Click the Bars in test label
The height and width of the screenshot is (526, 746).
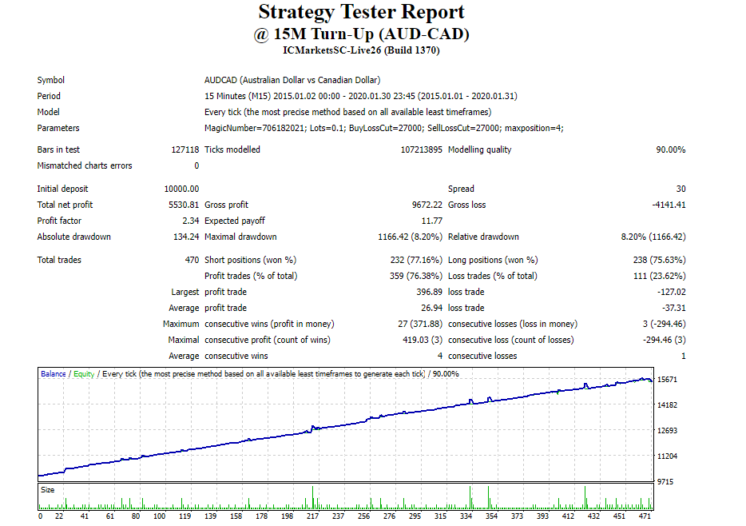(x=58, y=149)
